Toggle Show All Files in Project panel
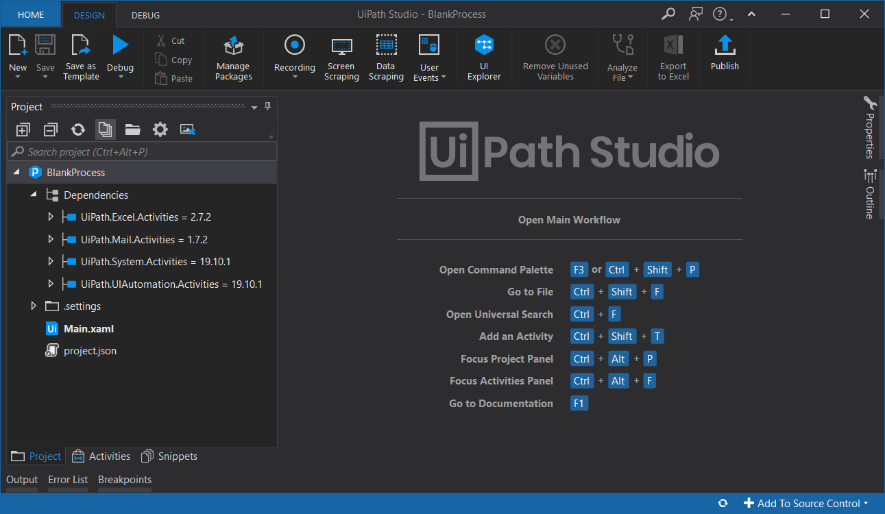This screenshot has width=885, height=514. pos(105,130)
